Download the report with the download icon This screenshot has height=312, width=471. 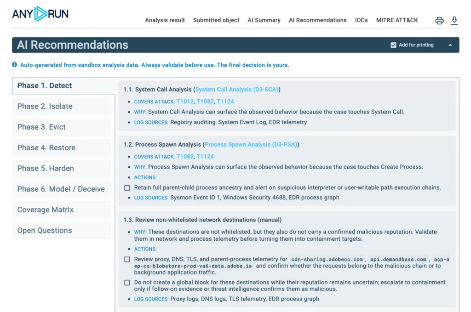[454, 20]
